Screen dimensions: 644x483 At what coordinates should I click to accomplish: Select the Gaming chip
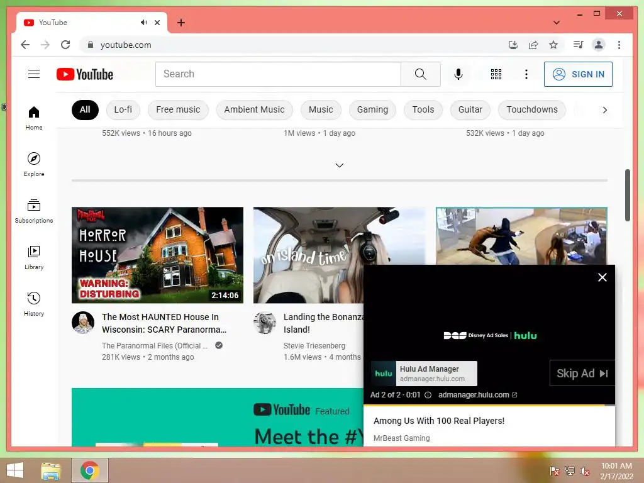(372, 109)
